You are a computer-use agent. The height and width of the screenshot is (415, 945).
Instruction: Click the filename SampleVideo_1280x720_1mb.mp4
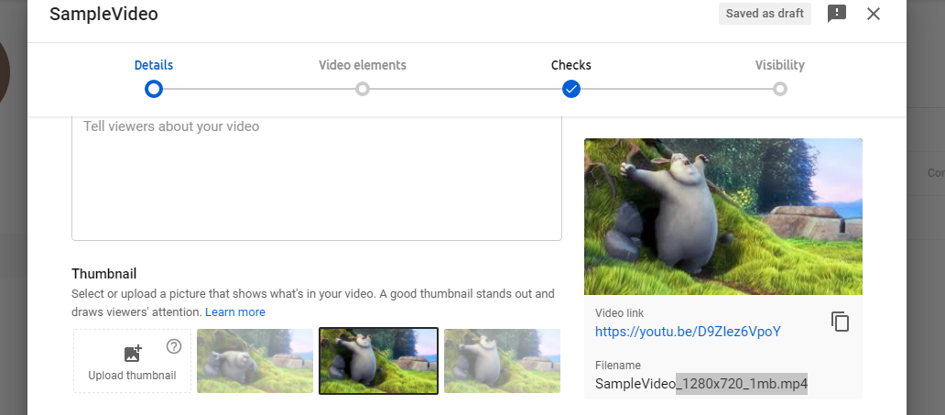click(x=701, y=384)
